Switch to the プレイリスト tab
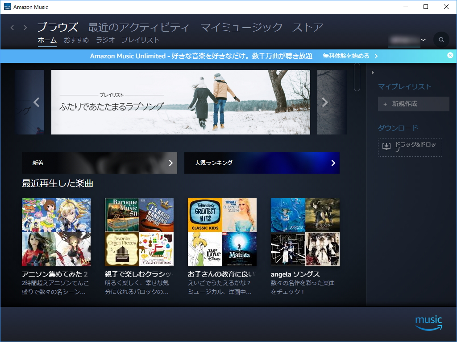 (141, 40)
